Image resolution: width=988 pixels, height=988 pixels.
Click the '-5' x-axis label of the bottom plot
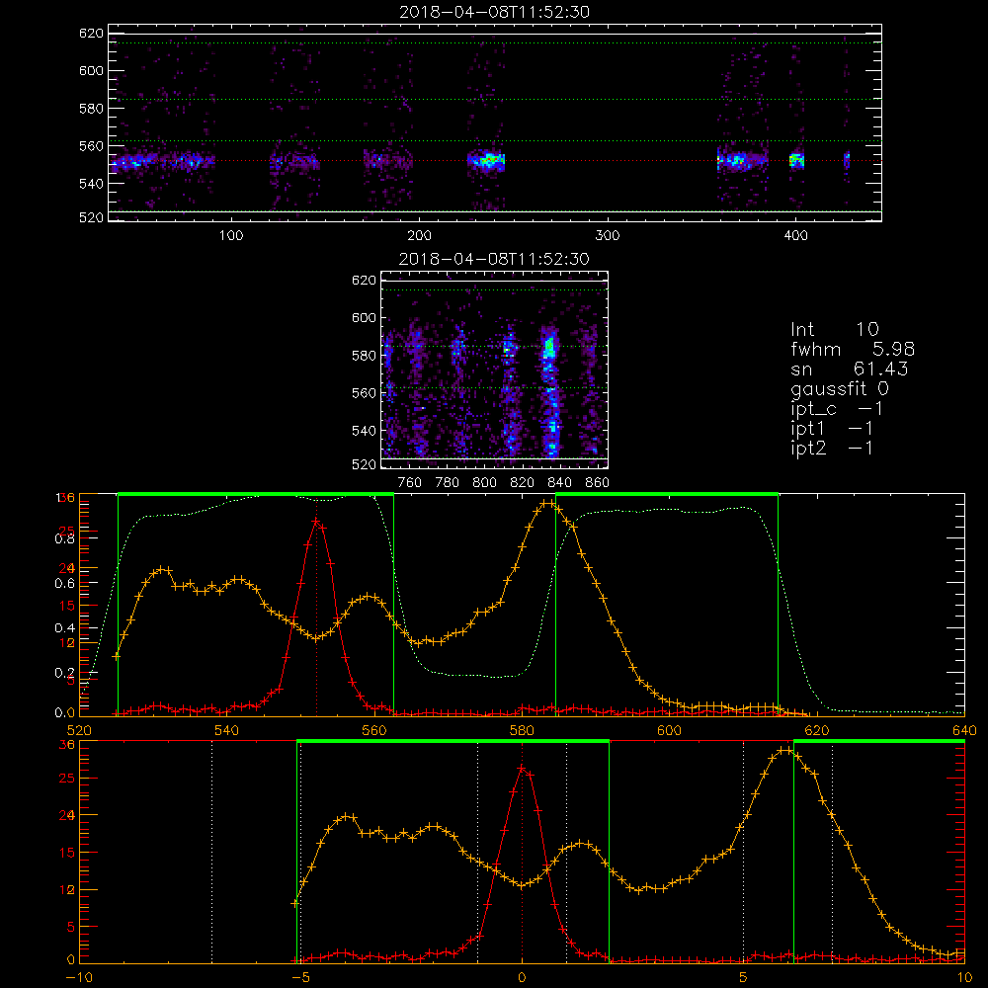[x=300, y=977]
